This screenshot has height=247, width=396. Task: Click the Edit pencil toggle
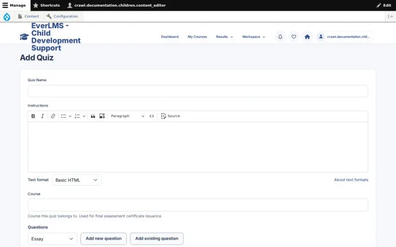click(x=384, y=5)
